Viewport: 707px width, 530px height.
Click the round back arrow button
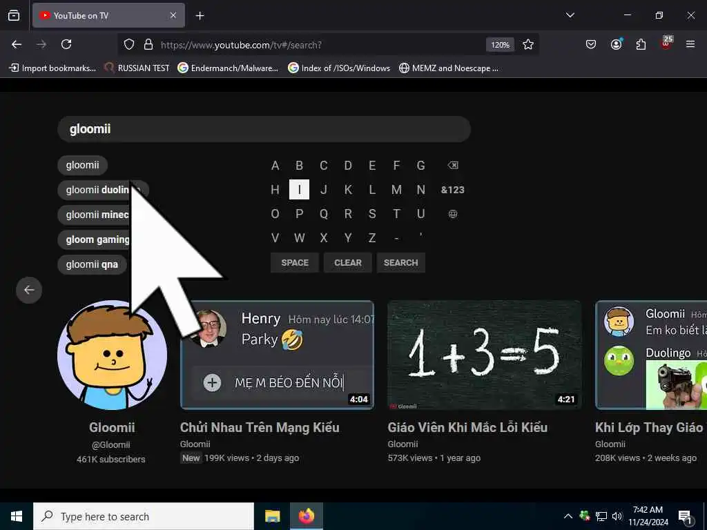tap(29, 290)
